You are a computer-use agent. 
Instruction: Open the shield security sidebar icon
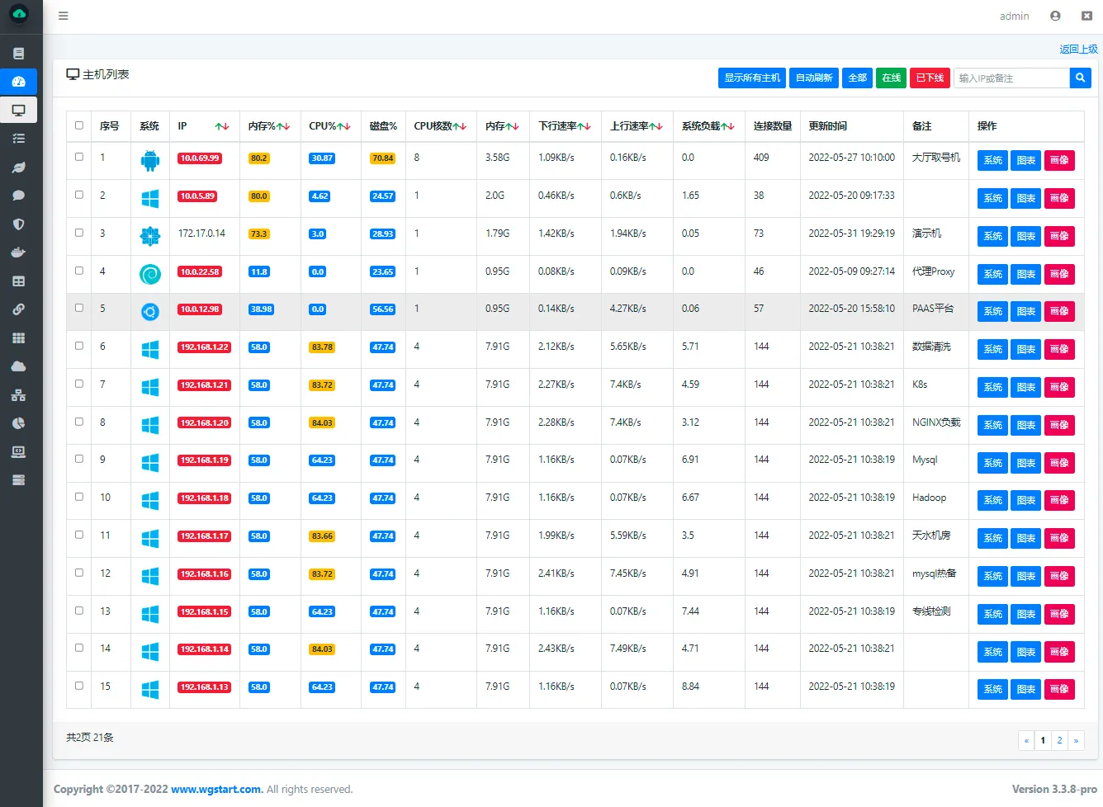pyautogui.click(x=18, y=224)
